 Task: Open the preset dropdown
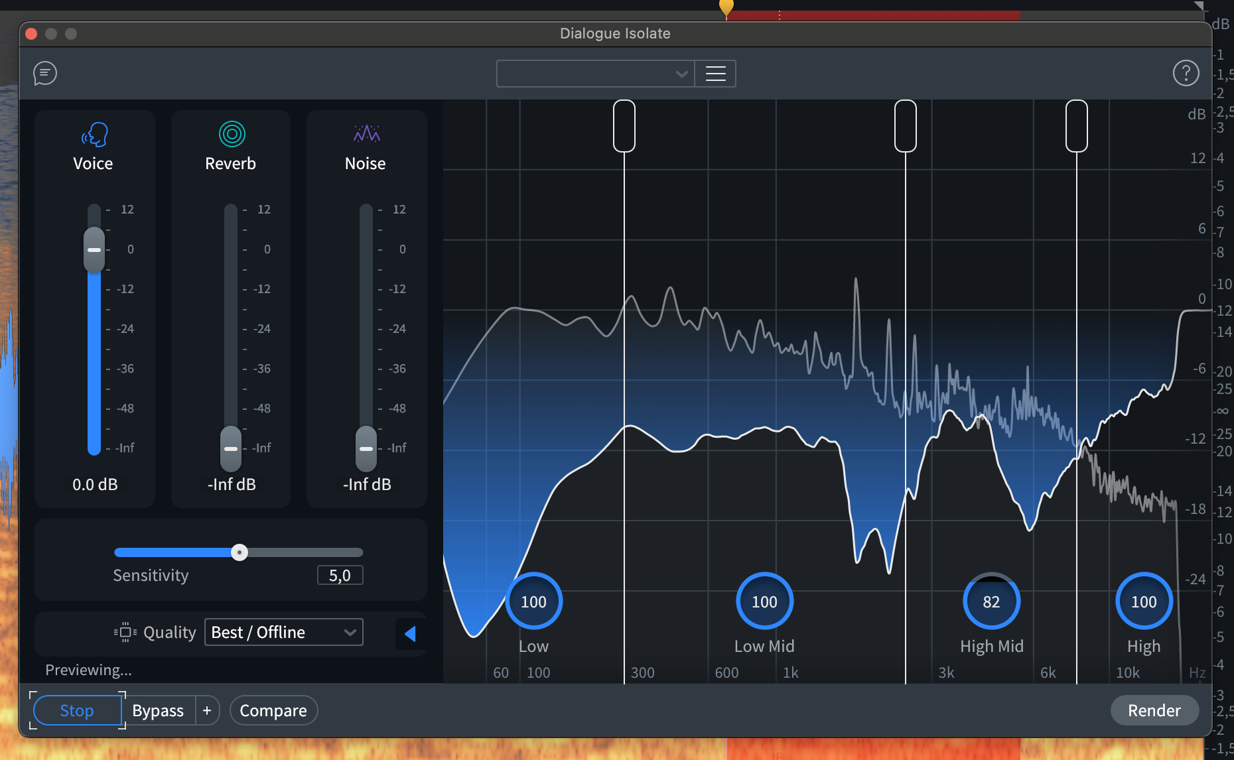click(x=595, y=74)
